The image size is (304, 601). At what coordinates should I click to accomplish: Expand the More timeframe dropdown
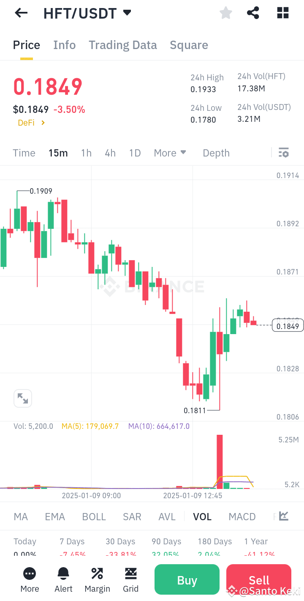coord(170,153)
